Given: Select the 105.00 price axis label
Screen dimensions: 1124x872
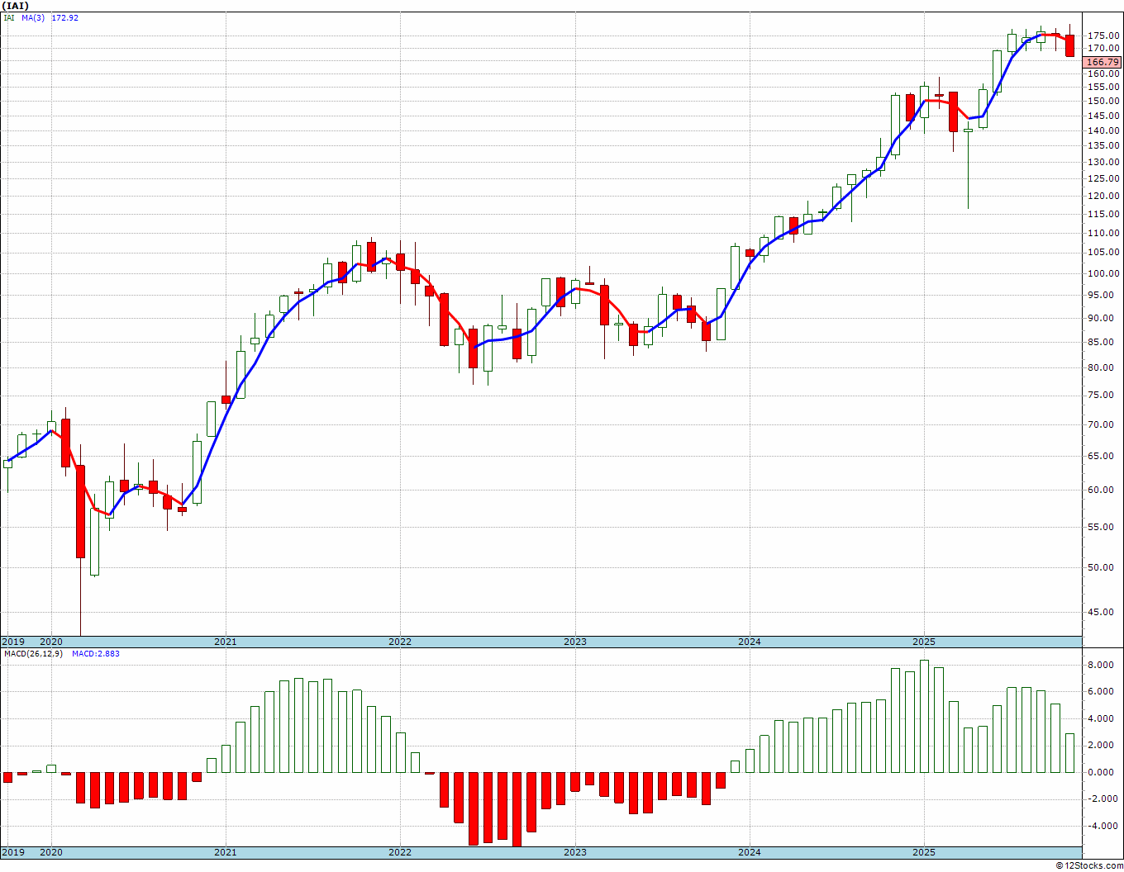Looking at the screenshot, I should pyautogui.click(x=1103, y=253).
